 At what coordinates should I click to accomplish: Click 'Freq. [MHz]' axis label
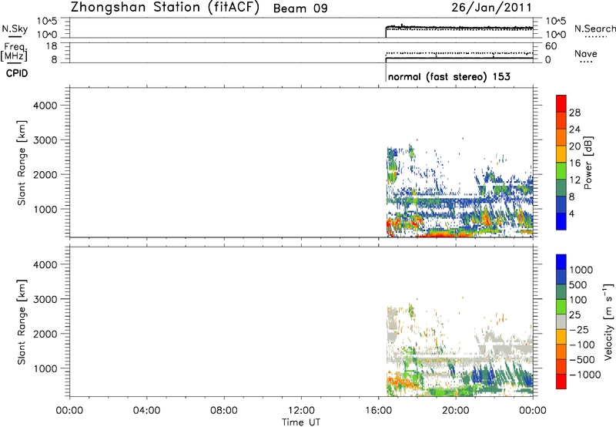coord(15,52)
